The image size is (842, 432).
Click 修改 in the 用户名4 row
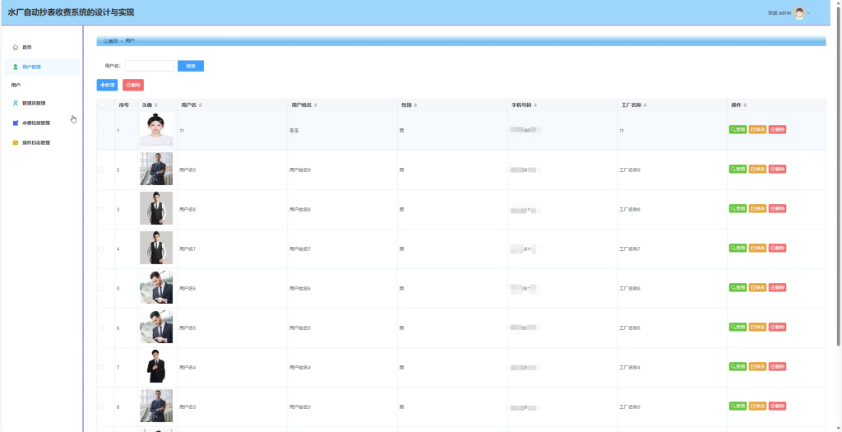click(x=757, y=366)
